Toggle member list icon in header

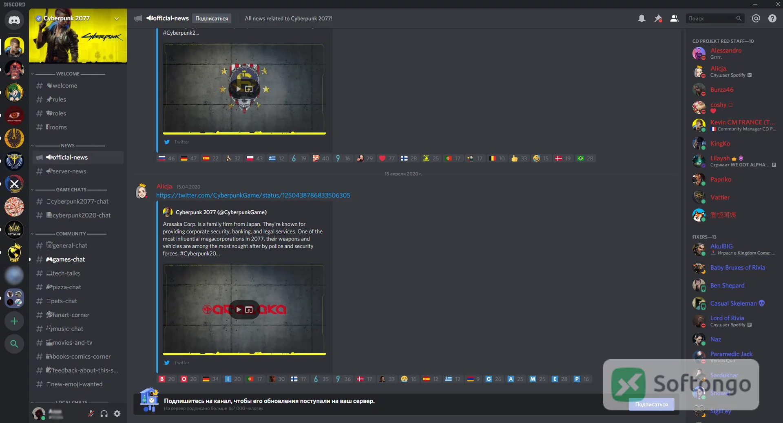point(675,18)
